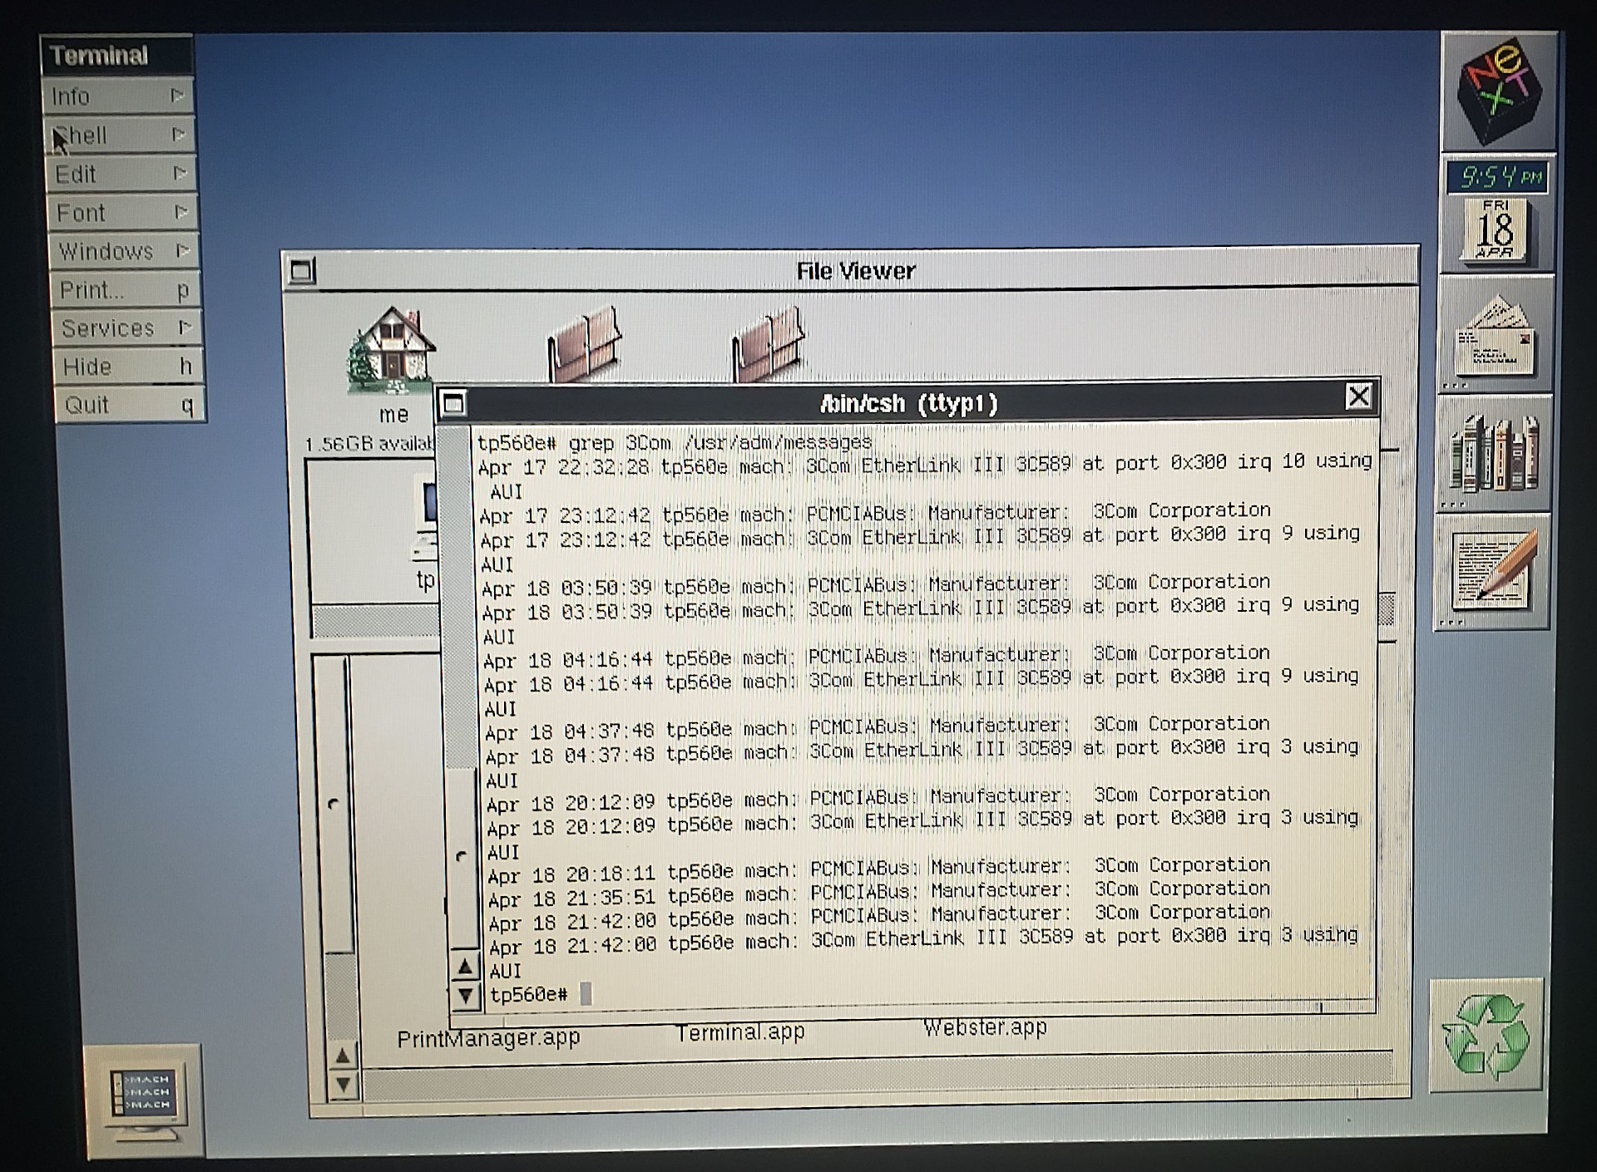Screen dimensions: 1597x1172
Task: Miniaturize the /bin/csh terminal window
Action: 453,403
